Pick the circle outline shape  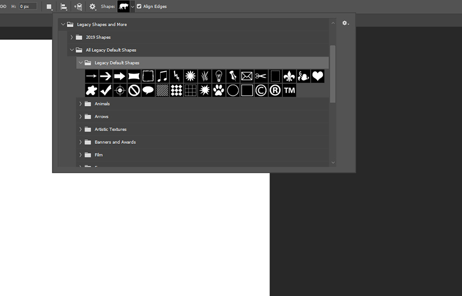[233, 90]
